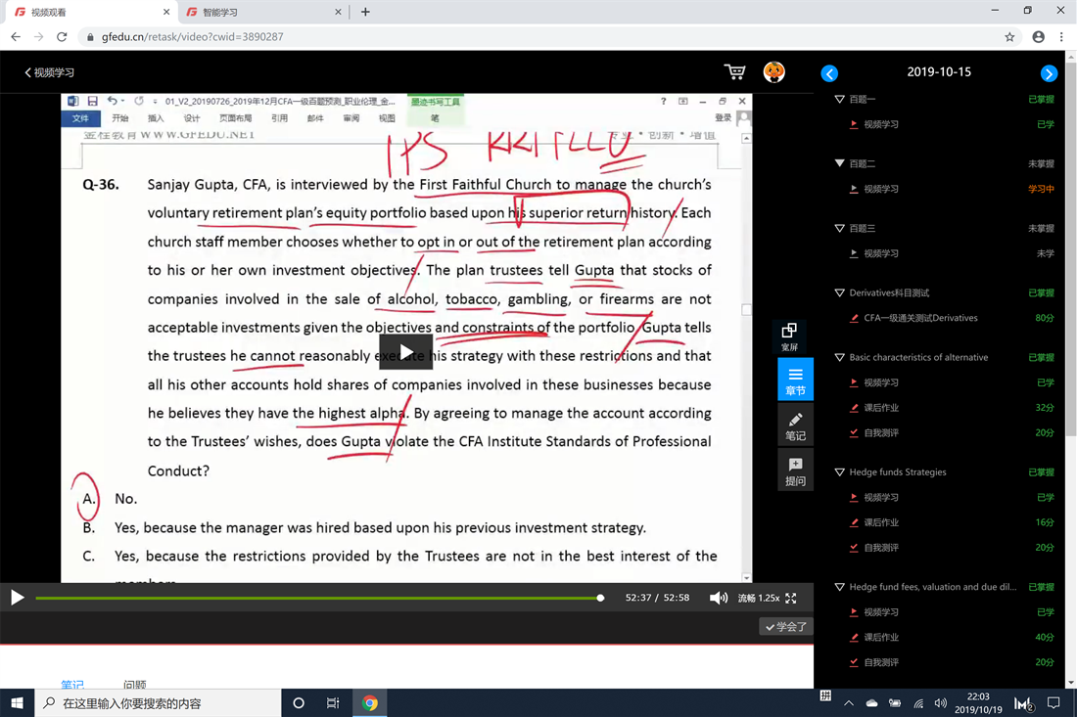
Task: Click the 提问 ask question icon
Action: click(795, 471)
